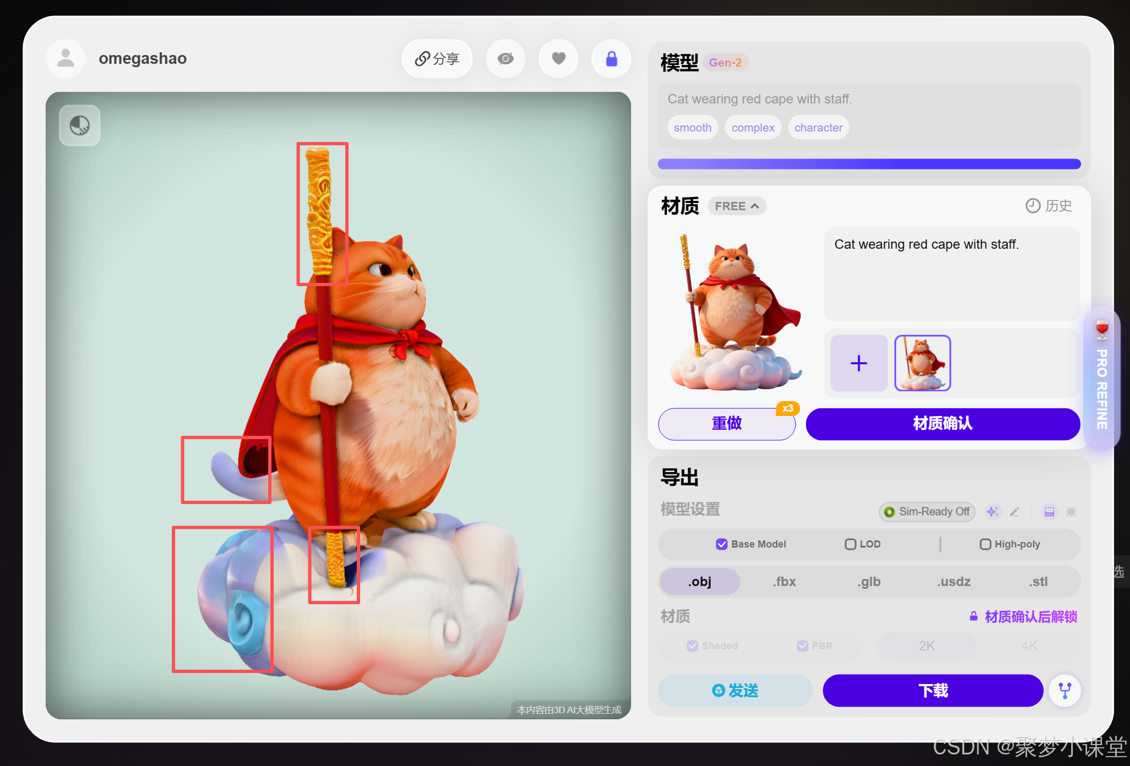Click the heart favorite icon

(558, 58)
